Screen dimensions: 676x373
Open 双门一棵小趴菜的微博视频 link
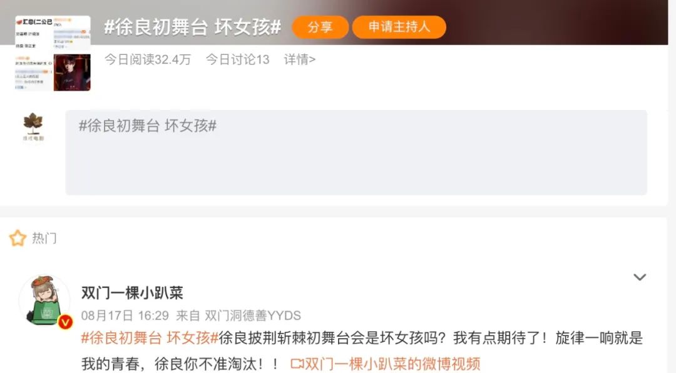coord(392,364)
